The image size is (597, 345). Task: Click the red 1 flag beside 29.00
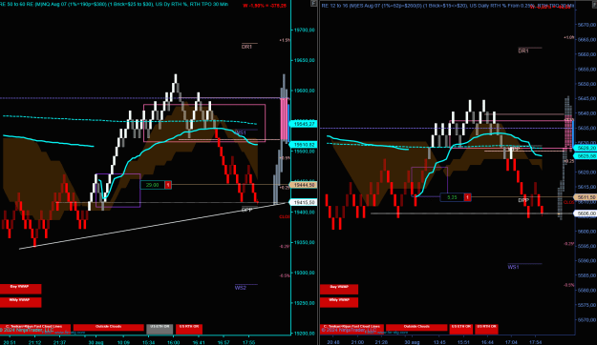(x=168, y=185)
